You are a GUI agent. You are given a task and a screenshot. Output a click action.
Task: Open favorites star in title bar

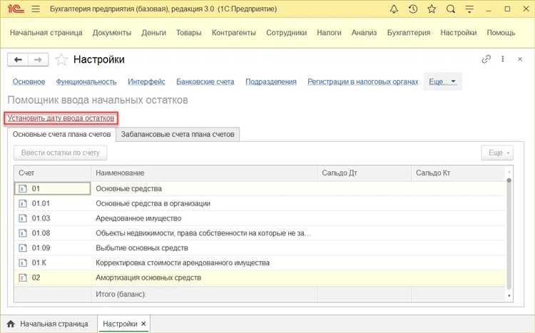(x=432, y=9)
